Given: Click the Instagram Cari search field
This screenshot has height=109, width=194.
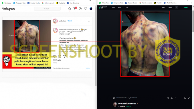Looking at the screenshot, I should point(47,9).
